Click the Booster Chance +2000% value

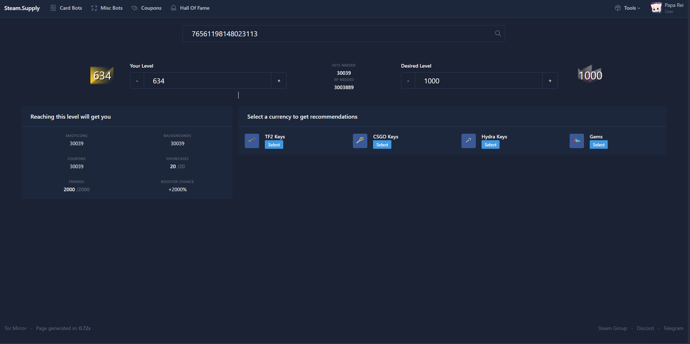[178, 189]
